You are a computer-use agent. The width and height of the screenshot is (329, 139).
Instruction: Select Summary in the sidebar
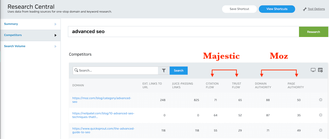[x=11, y=24]
